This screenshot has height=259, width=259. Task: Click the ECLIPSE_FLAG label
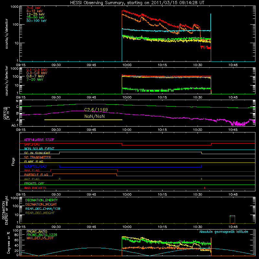click(35, 166)
